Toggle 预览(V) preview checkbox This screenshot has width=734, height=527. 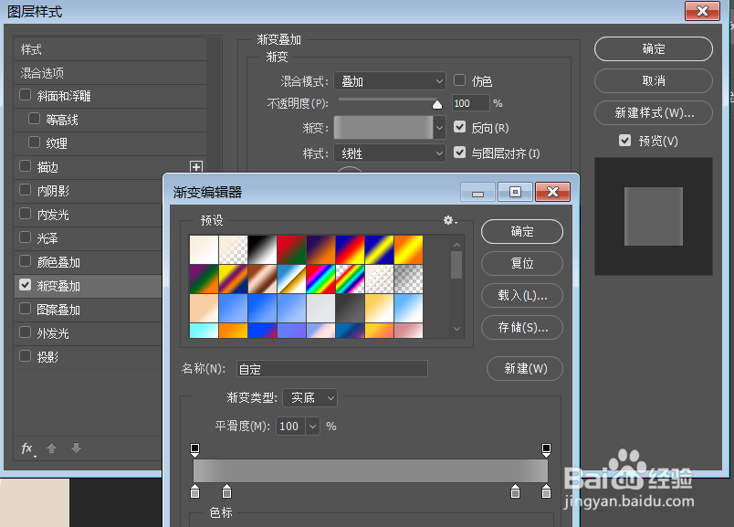click(625, 140)
